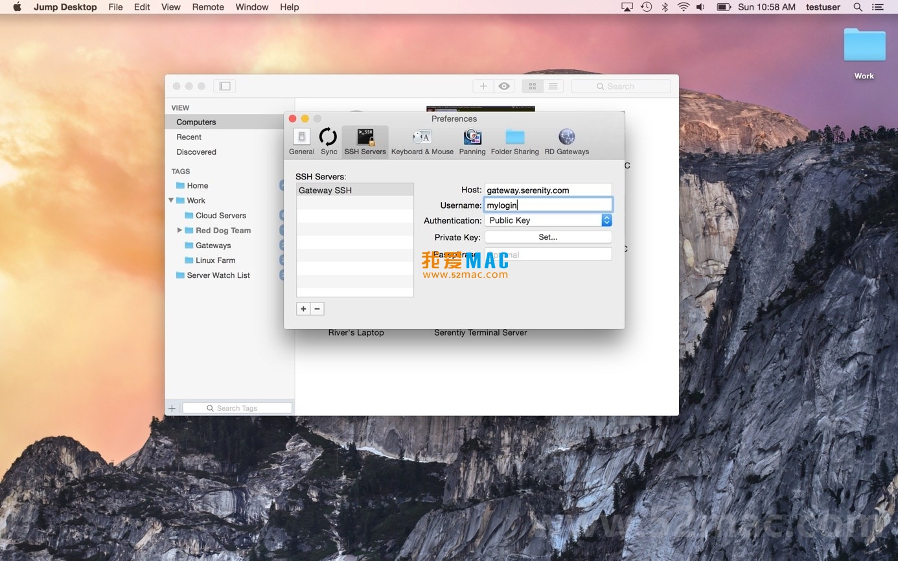The height and width of the screenshot is (561, 898).
Task: Open the Remote menu
Action: [x=208, y=7]
